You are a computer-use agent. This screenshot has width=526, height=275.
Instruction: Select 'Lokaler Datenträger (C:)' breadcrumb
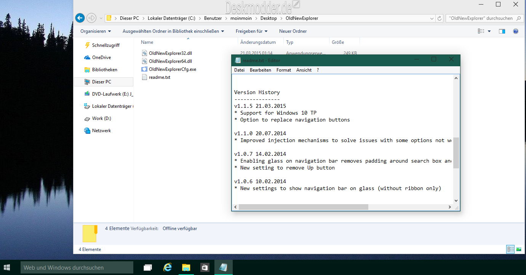(x=171, y=18)
